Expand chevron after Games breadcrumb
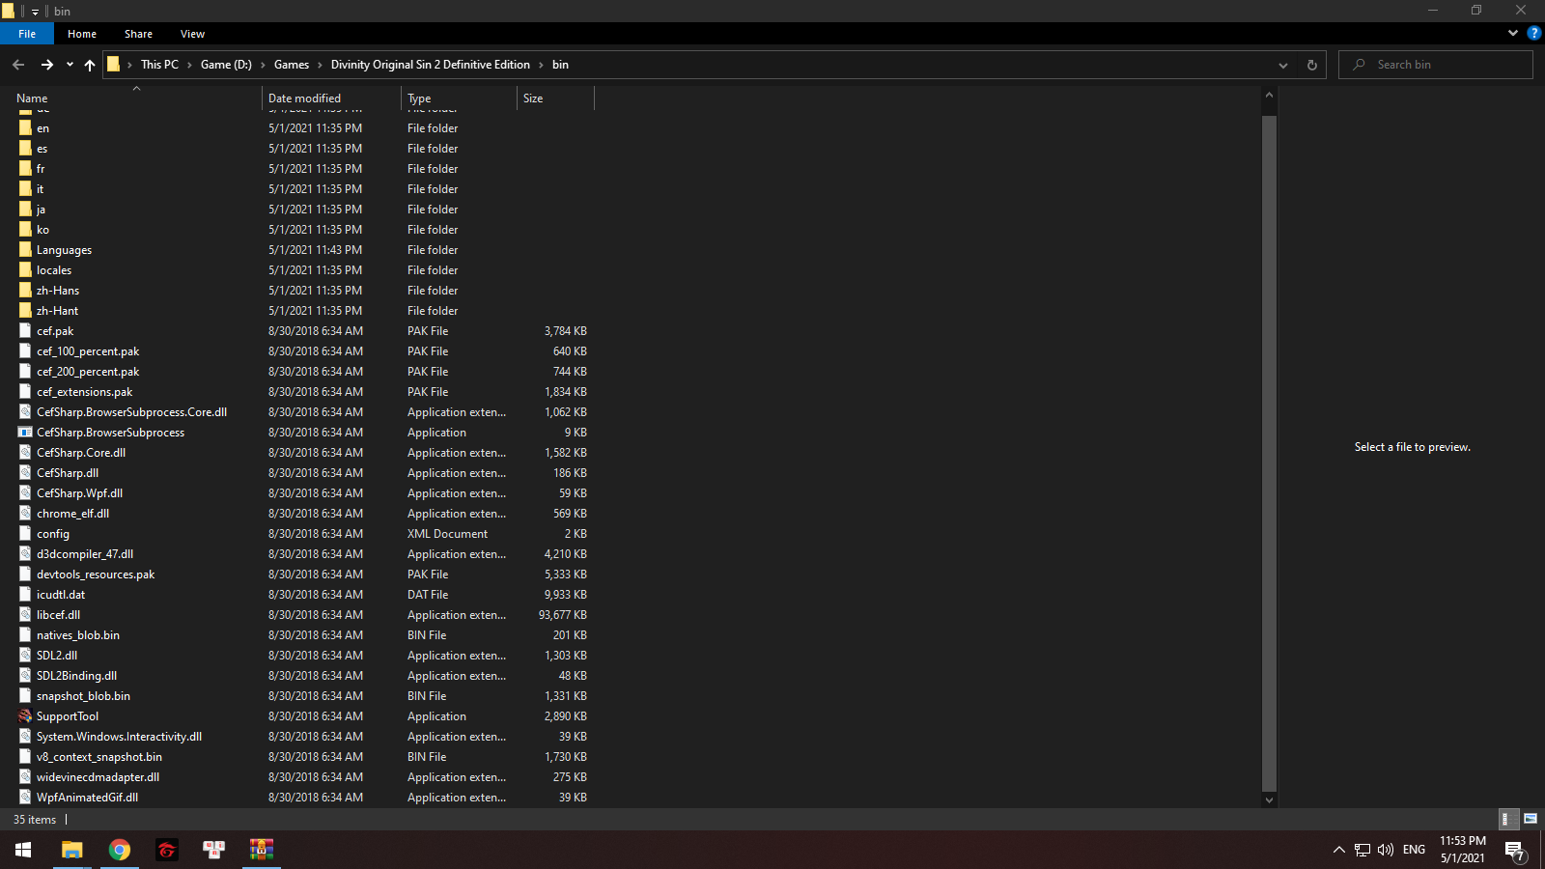Viewport: 1545px width, 869px height. click(x=320, y=65)
